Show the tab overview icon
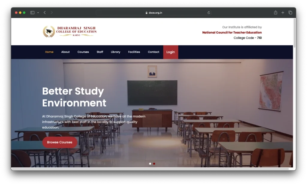This screenshot has width=307, height=185. (x=290, y=13)
